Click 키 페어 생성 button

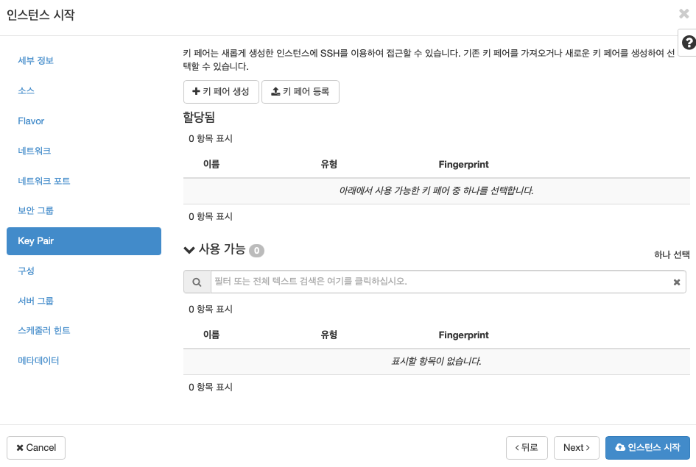click(x=221, y=92)
